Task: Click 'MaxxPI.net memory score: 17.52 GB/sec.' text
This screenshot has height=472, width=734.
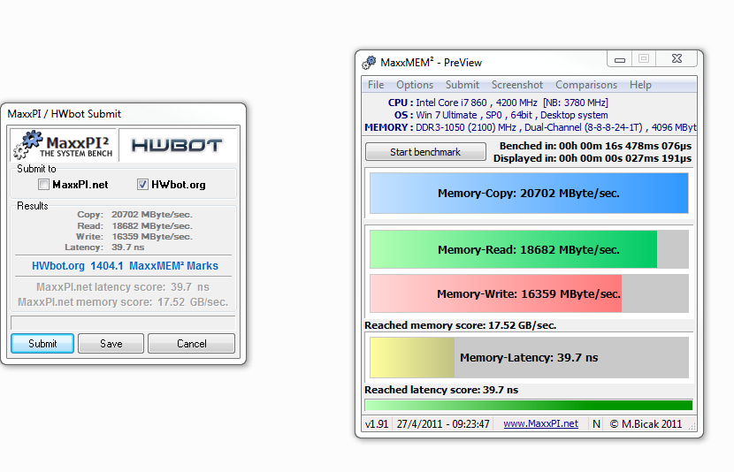Action: click(x=123, y=302)
